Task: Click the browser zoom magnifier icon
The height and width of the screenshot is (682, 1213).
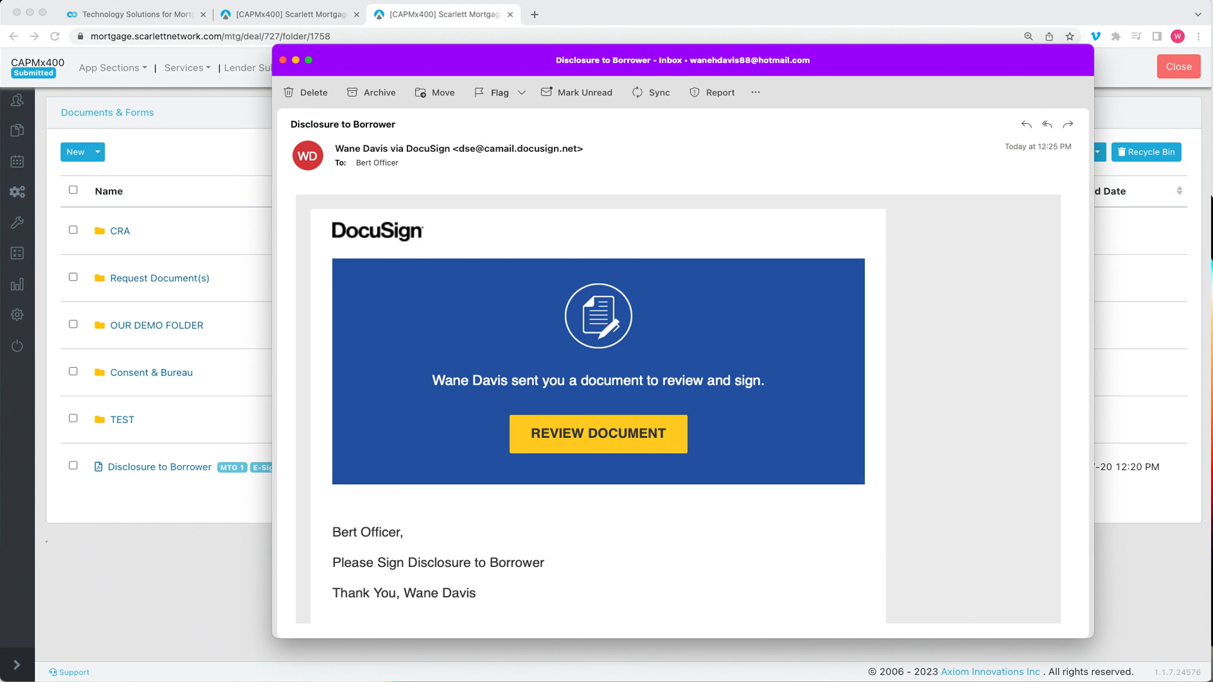Action: [x=1028, y=36]
